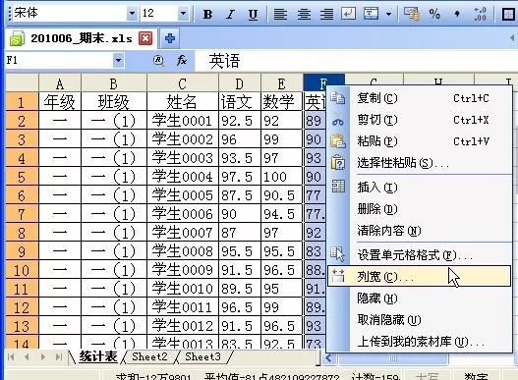Click the spreadsheet file icon on tab
The height and width of the screenshot is (380, 518).
coord(17,39)
